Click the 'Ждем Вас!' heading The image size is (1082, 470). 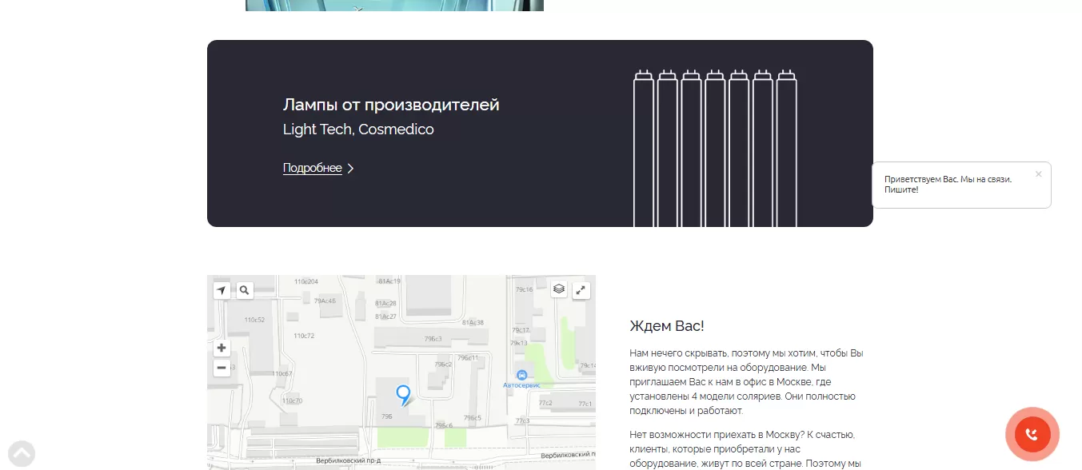pyautogui.click(x=667, y=326)
